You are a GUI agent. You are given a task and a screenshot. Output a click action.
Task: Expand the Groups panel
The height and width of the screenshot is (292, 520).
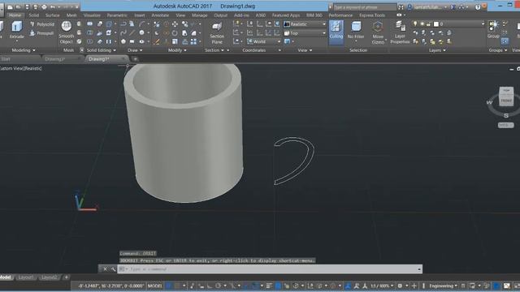tap(498, 50)
